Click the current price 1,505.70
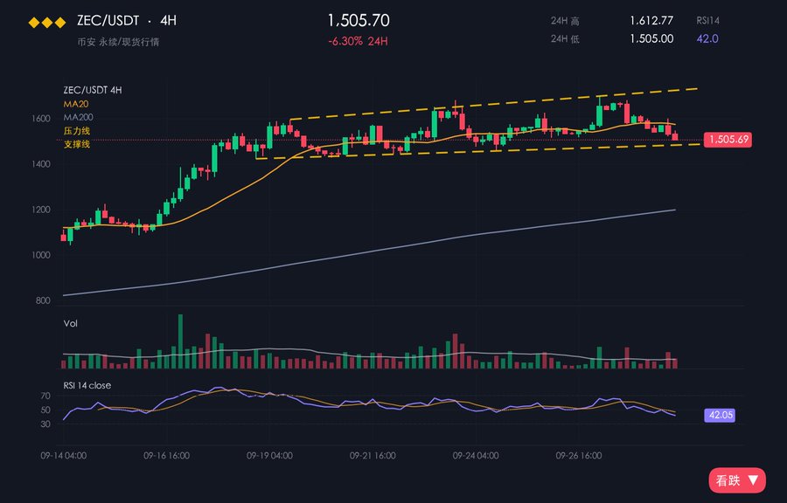The image size is (787, 503). point(359,21)
